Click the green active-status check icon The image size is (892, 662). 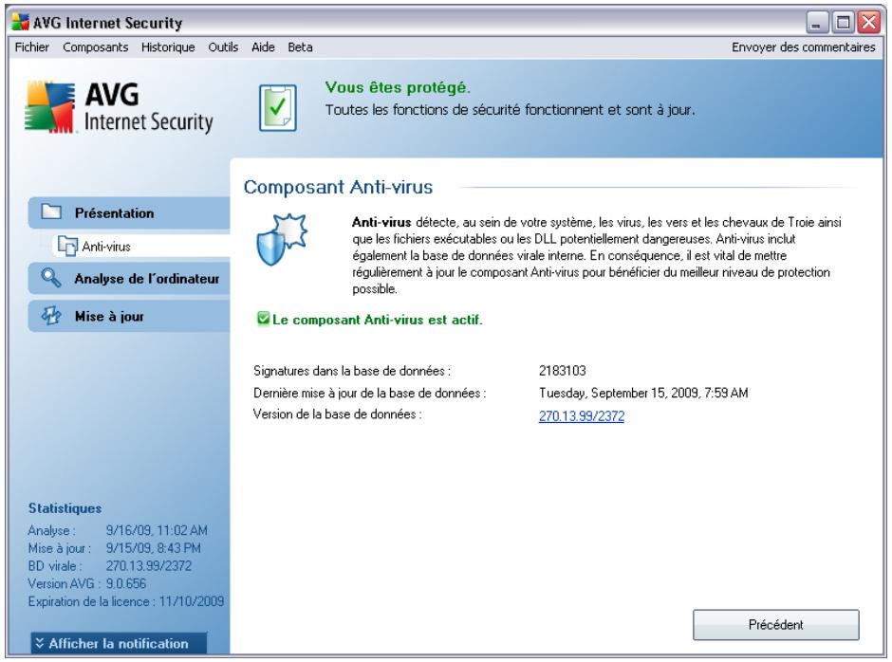(264, 319)
